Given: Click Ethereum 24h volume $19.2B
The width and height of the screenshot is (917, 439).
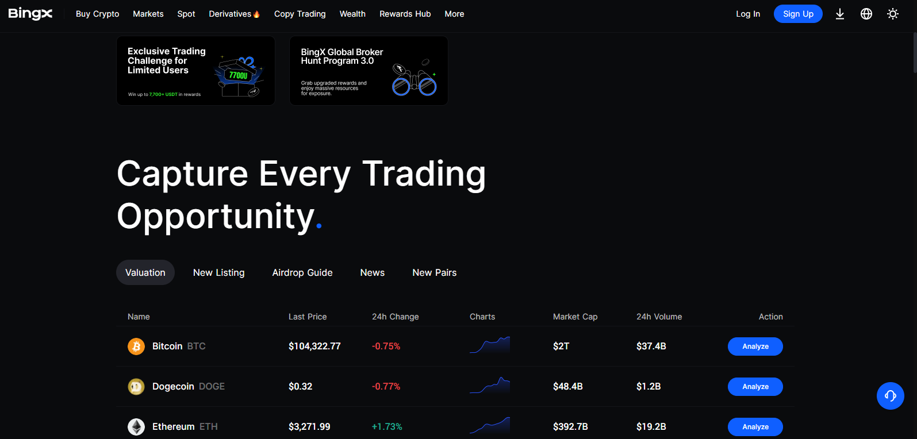Looking at the screenshot, I should [x=651, y=427].
